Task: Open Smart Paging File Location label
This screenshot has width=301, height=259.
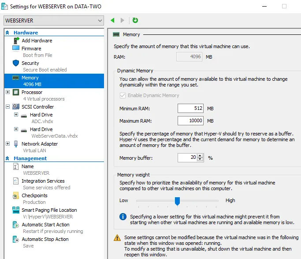Action: pos(49,210)
